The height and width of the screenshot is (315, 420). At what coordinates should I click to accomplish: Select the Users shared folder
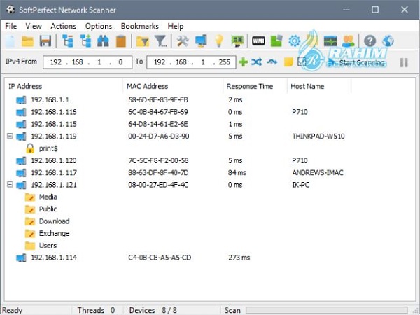pos(41,246)
